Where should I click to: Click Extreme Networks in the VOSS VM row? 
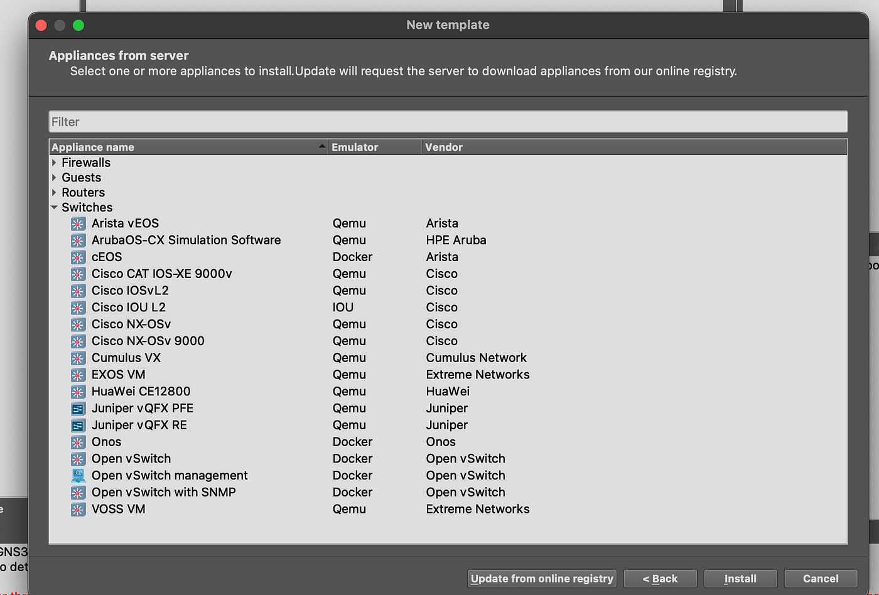click(478, 509)
